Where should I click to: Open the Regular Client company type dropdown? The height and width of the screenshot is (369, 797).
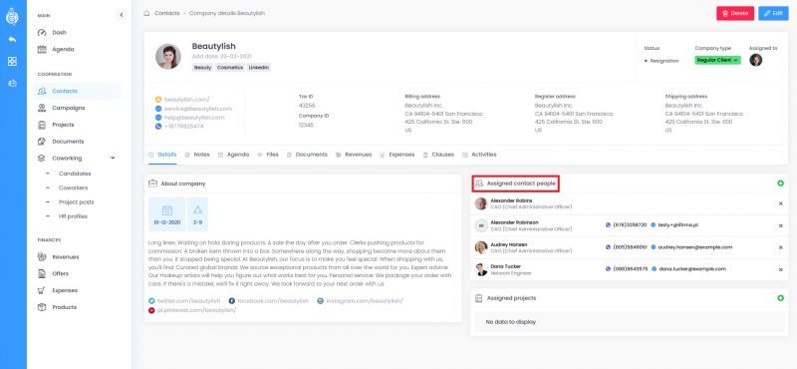[717, 60]
